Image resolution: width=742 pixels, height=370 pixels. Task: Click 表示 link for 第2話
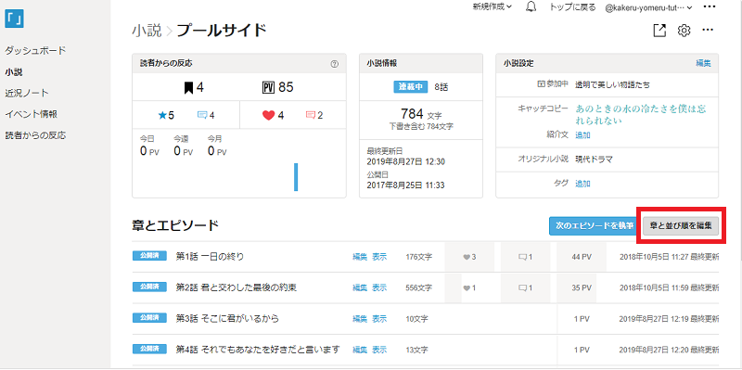point(379,287)
